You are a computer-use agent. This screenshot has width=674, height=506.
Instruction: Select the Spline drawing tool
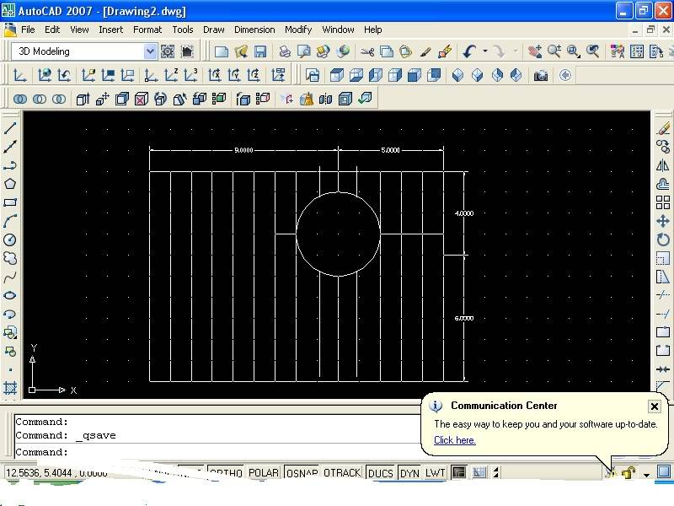click(x=10, y=277)
